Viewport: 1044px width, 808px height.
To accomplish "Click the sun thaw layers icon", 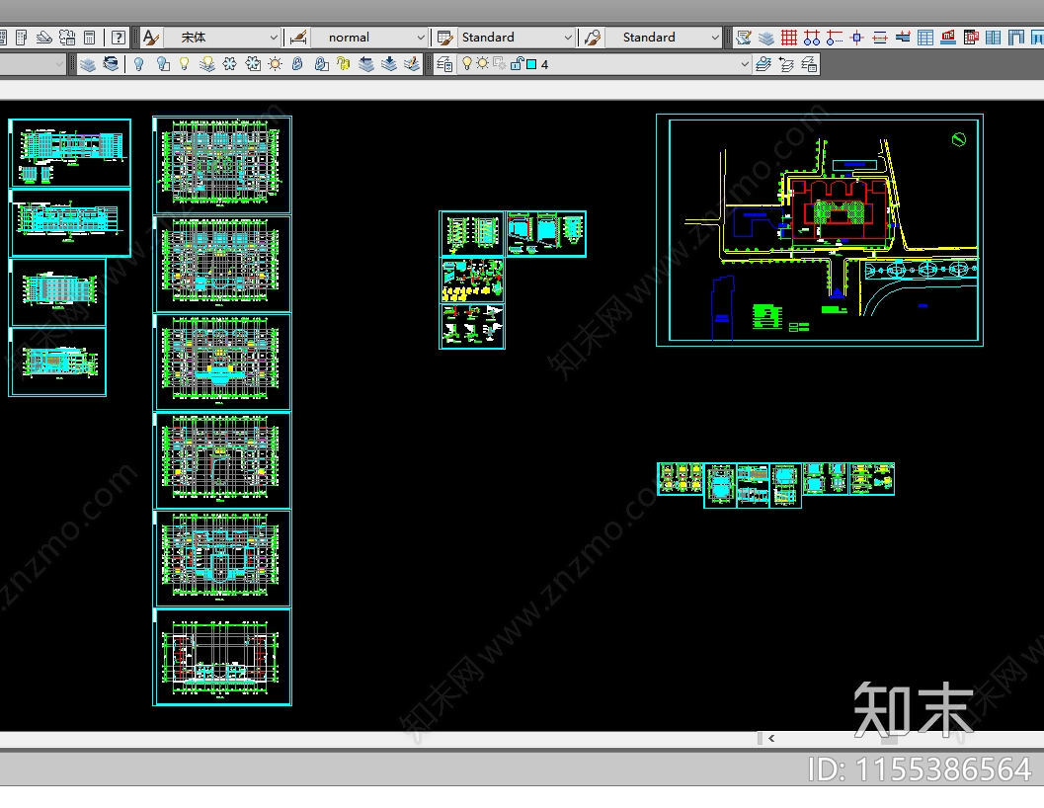I will pyautogui.click(x=275, y=64).
